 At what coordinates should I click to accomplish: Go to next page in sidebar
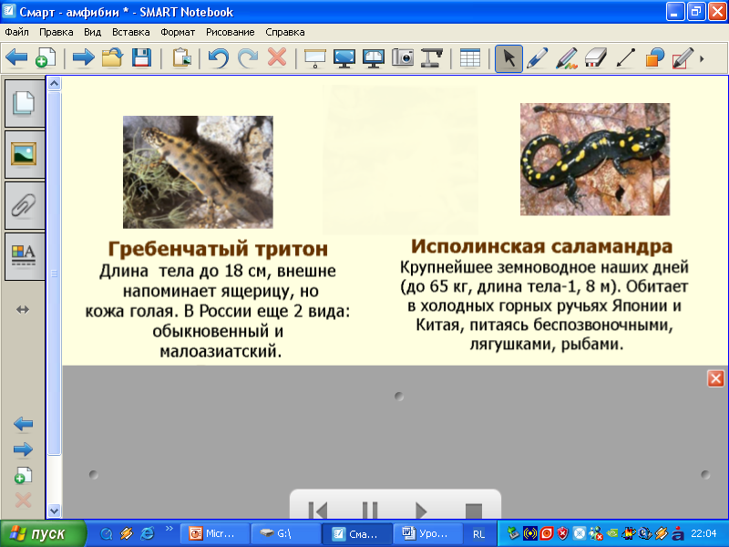[24, 449]
